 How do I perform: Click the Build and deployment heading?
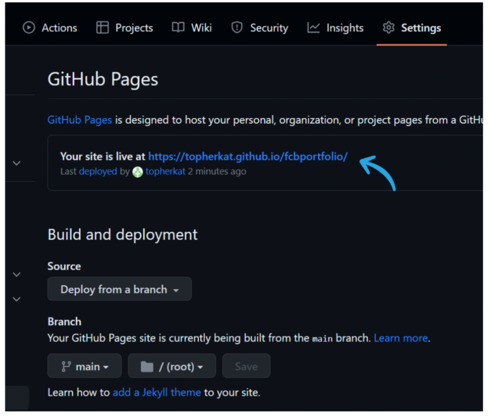click(122, 235)
